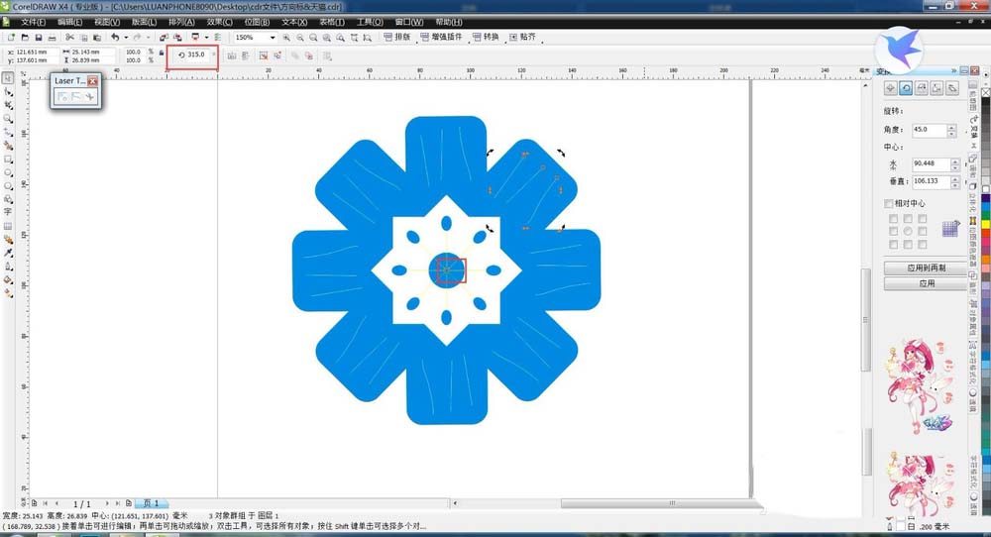Click the 排版 toolbar button
Image resolution: width=991 pixels, height=537 pixels.
(x=397, y=38)
